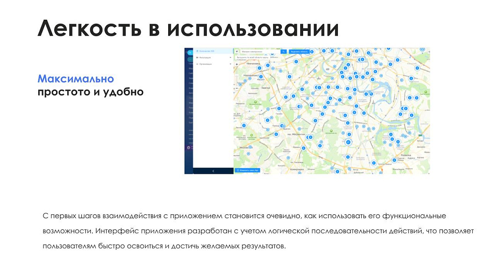Screen dimensions: 495x278
Task: Click the round avatar icon in the dark left navbar
Action: pos(188,148)
